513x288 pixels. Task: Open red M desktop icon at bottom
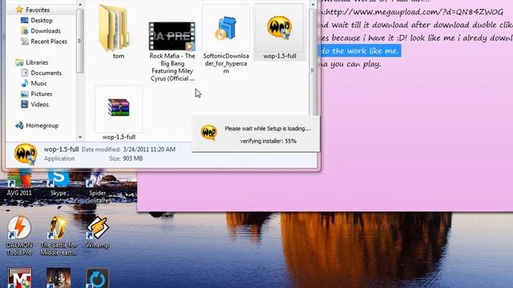pos(19,278)
